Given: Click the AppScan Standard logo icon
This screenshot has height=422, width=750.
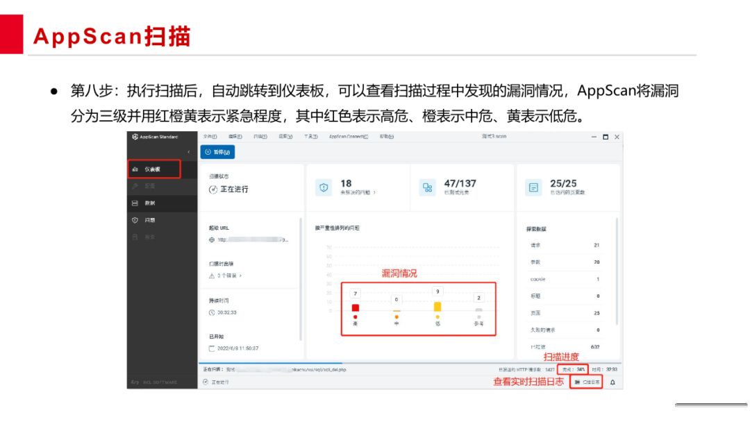Looking at the screenshot, I should [x=135, y=137].
